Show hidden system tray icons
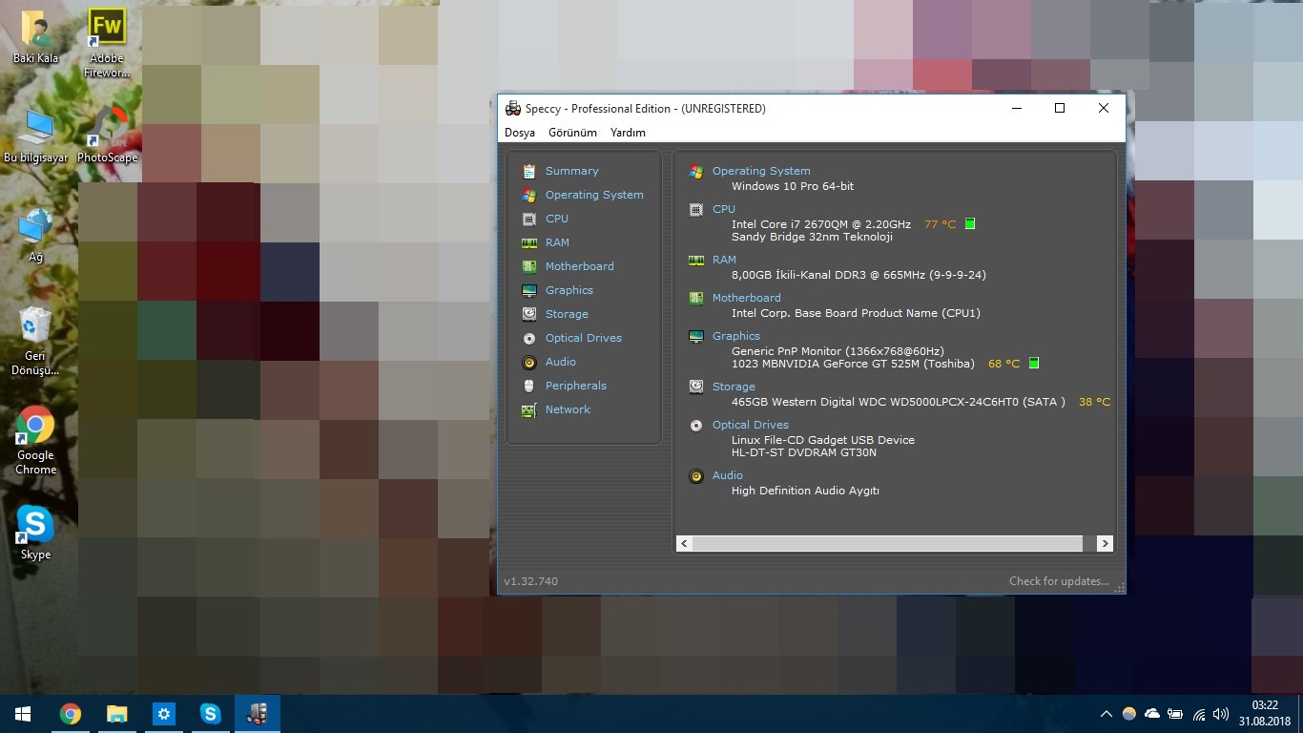This screenshot has width=1303, height=733. click(1107, 714)
